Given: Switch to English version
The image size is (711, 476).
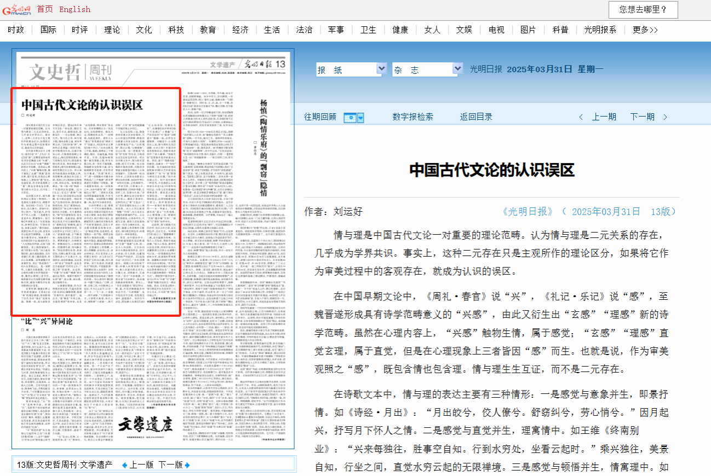Looking at the screenshot, I should click(74, 9).
